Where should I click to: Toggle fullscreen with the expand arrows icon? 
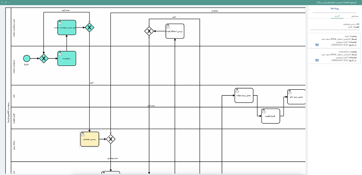point(5,2)
